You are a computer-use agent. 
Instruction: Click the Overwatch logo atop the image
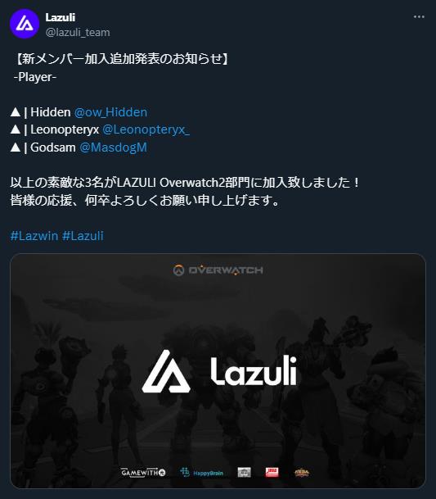[218, 270]
